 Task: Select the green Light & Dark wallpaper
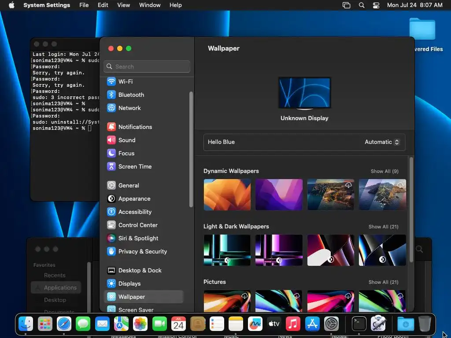coord(227,250)
